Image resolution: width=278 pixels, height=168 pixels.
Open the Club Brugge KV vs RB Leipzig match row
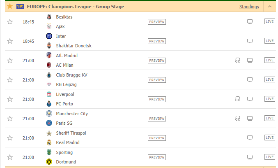click(x=140, y=80)
